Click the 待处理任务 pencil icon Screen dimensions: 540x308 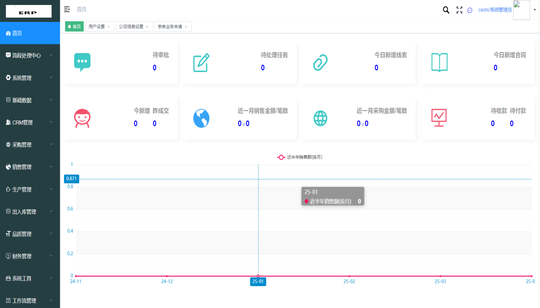click(x=201, y=62)
